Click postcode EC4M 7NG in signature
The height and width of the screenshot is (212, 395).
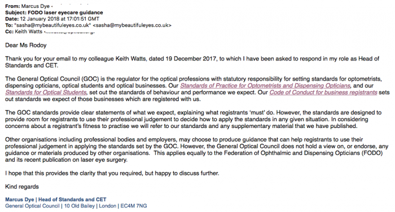point(134,206)
